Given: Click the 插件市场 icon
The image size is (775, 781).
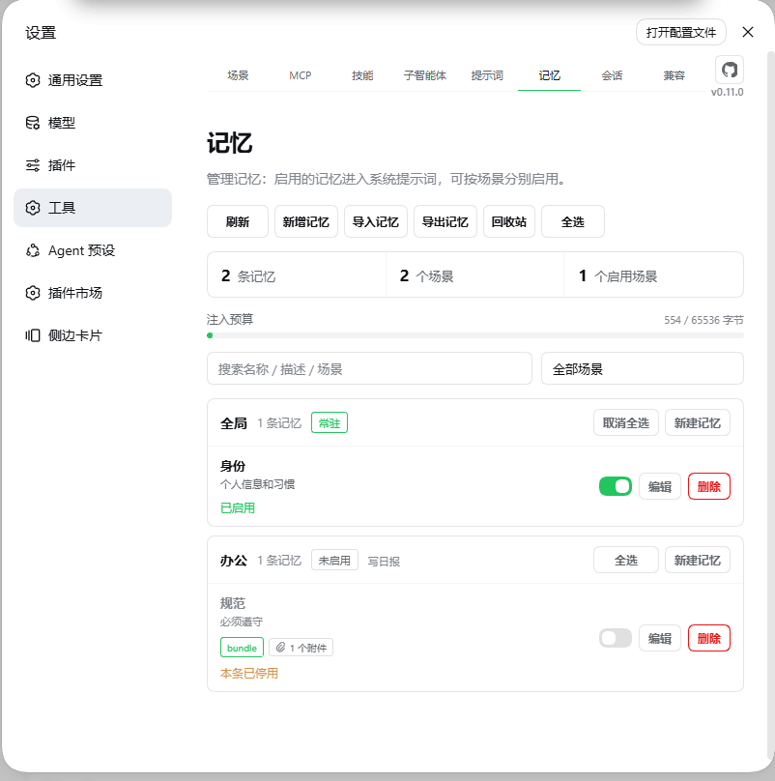Looking at the screenshot, I should (33, 293).
